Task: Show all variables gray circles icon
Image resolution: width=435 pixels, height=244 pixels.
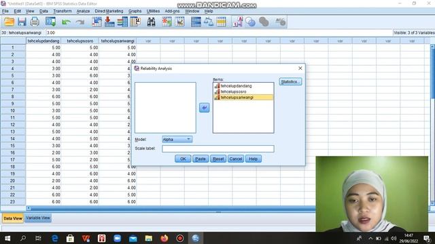Action: 264,22
